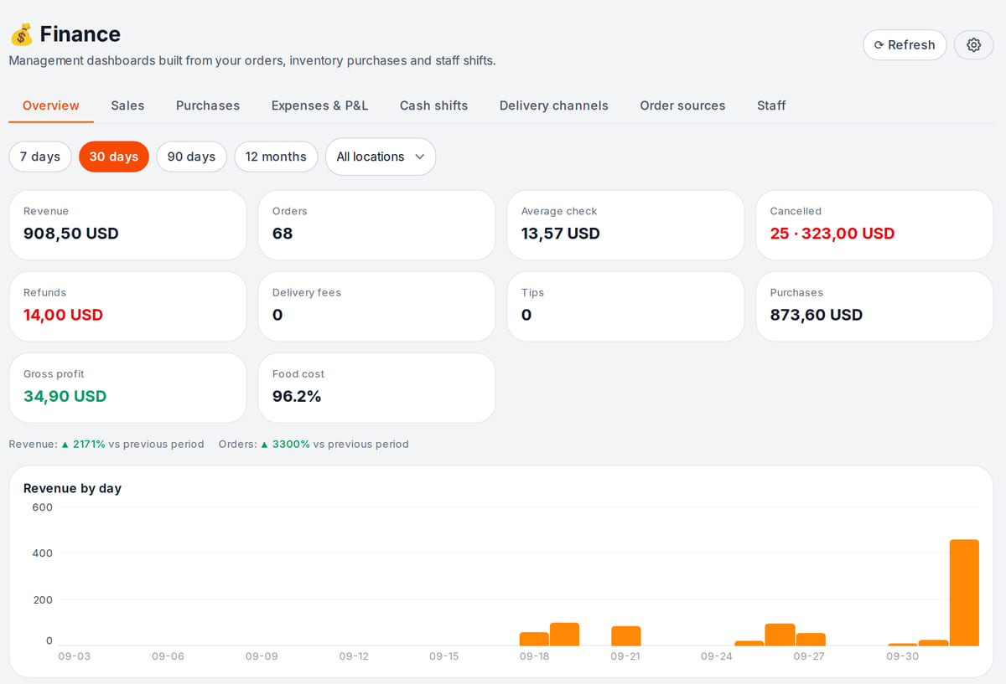Click the Food cost 96.2% value
The height and width of the screenshot is (684, 1006).
click(x=297, y=396)
